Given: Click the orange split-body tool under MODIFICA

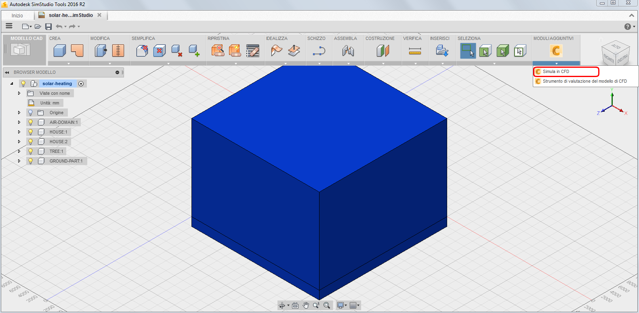Looking at the screenshot, I should pyautogui.click(x=118, y=51).
